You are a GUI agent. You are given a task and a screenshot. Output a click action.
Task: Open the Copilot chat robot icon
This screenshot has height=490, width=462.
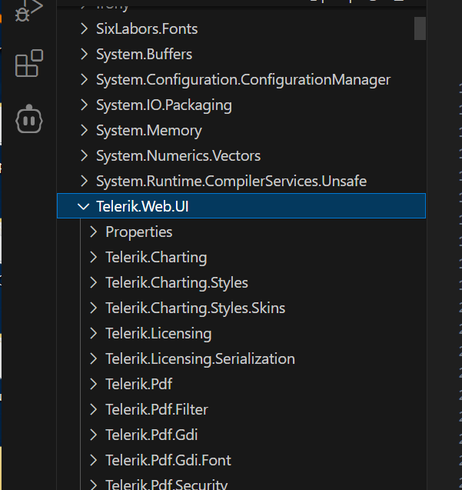coord(29,119)
